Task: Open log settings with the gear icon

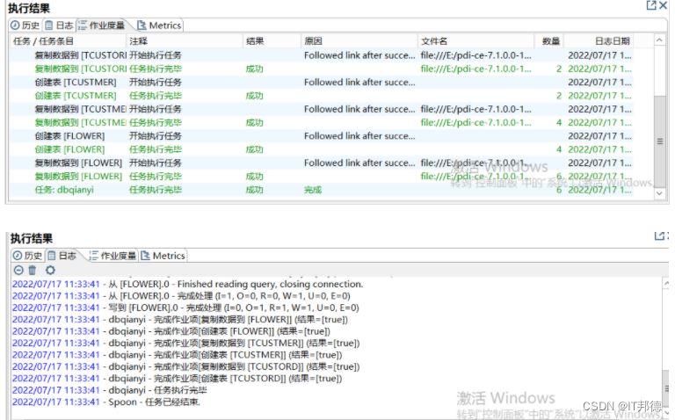Action: [50, 271]
